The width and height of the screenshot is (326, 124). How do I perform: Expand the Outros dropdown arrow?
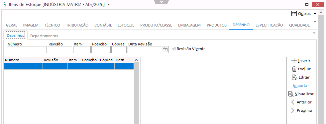(x=315, y=14)
